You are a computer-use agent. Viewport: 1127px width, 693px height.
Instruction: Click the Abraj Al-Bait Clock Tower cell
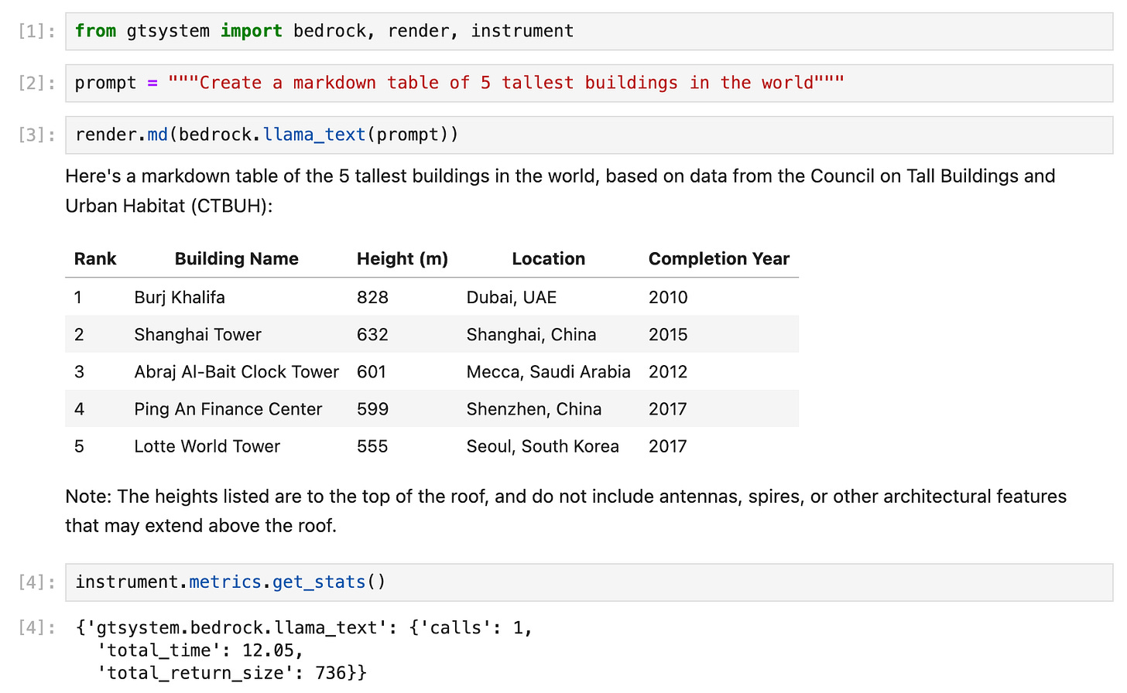pos(237,372)
